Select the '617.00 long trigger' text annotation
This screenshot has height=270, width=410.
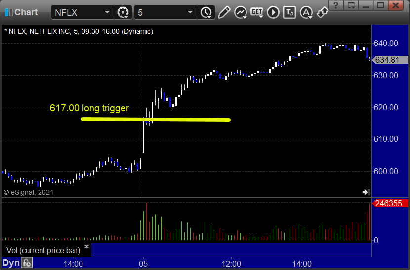tap(89, 108)
